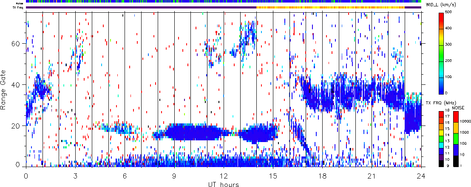Click the blue segment of NOISE bar

point(455,149)
